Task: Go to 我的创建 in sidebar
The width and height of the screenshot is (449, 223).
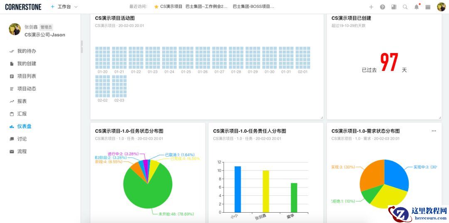Action: (27, 64)
